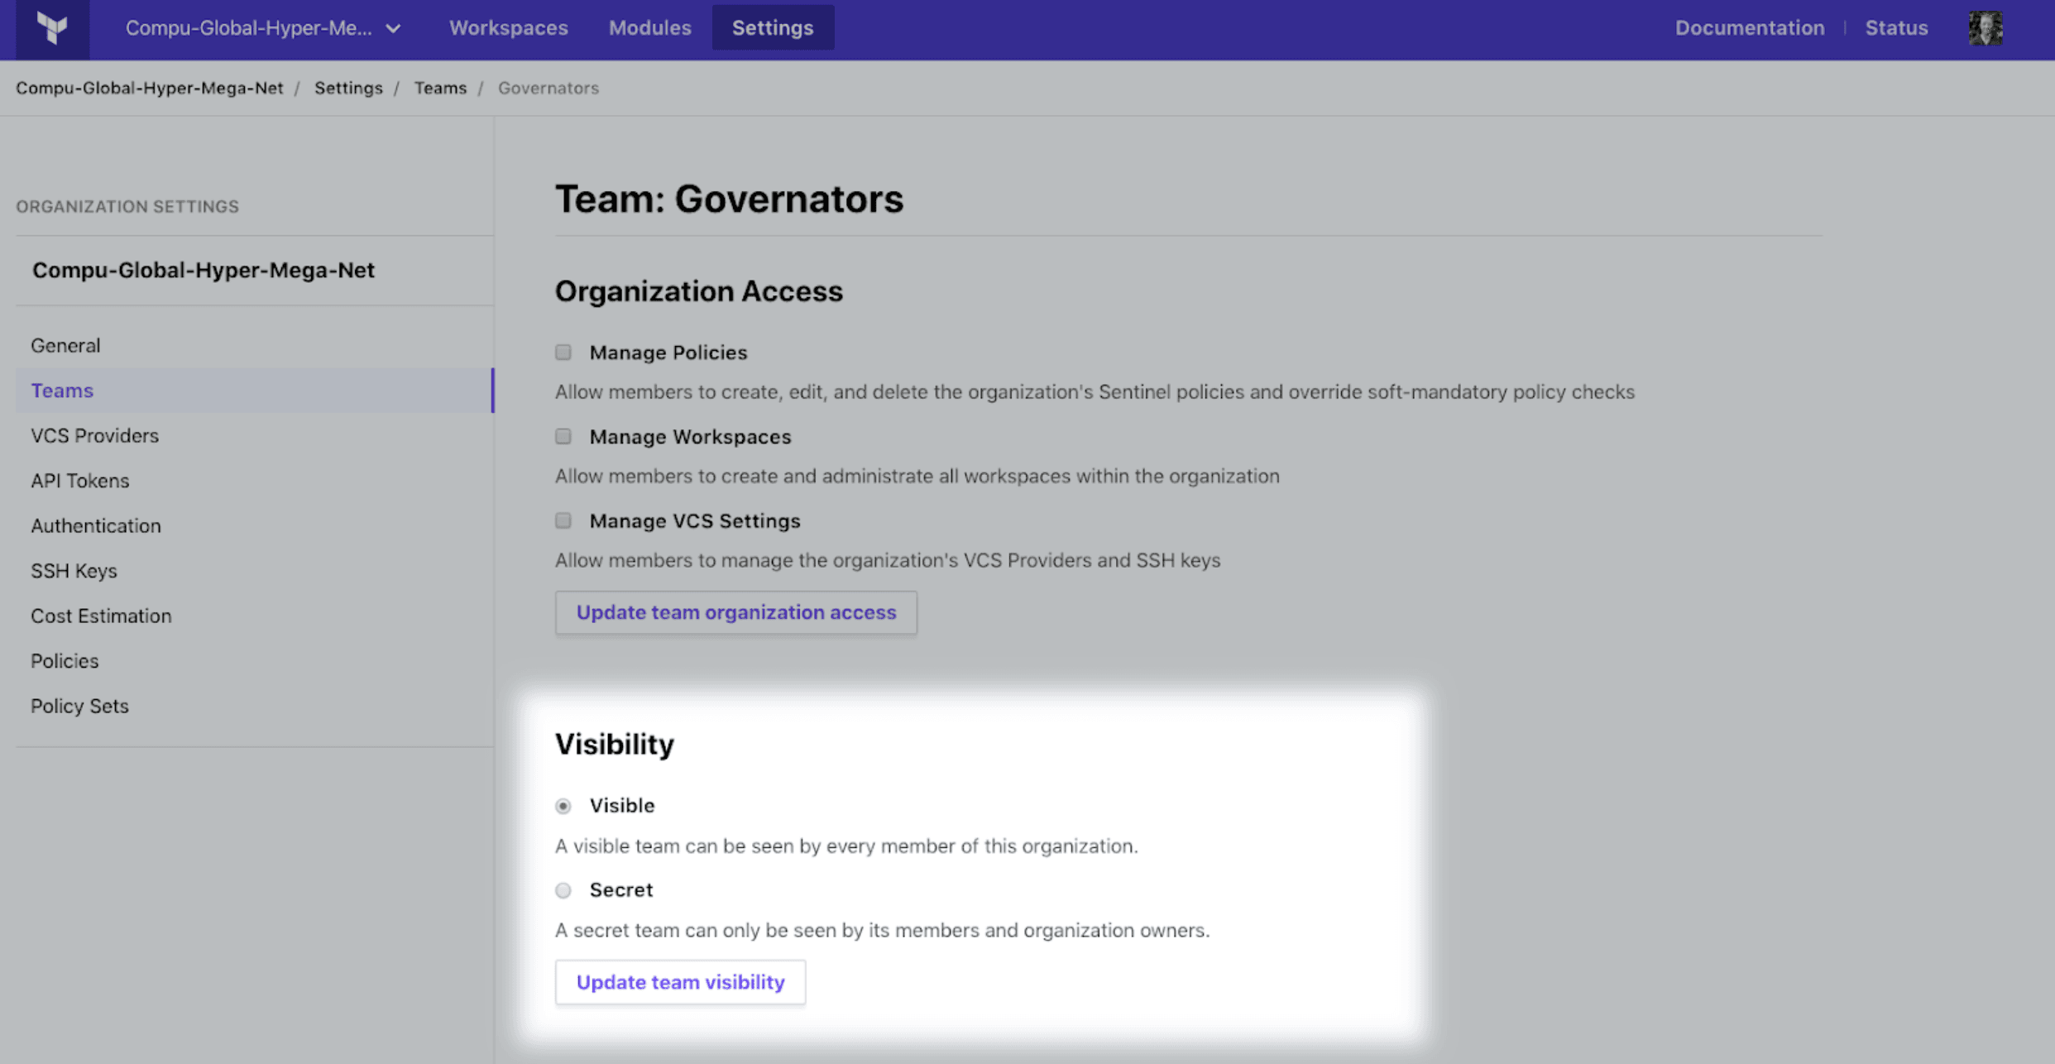The image size is (2055, 1064).
Task: Navigate to API Tokens settings
Action: (x=79, y=480)
